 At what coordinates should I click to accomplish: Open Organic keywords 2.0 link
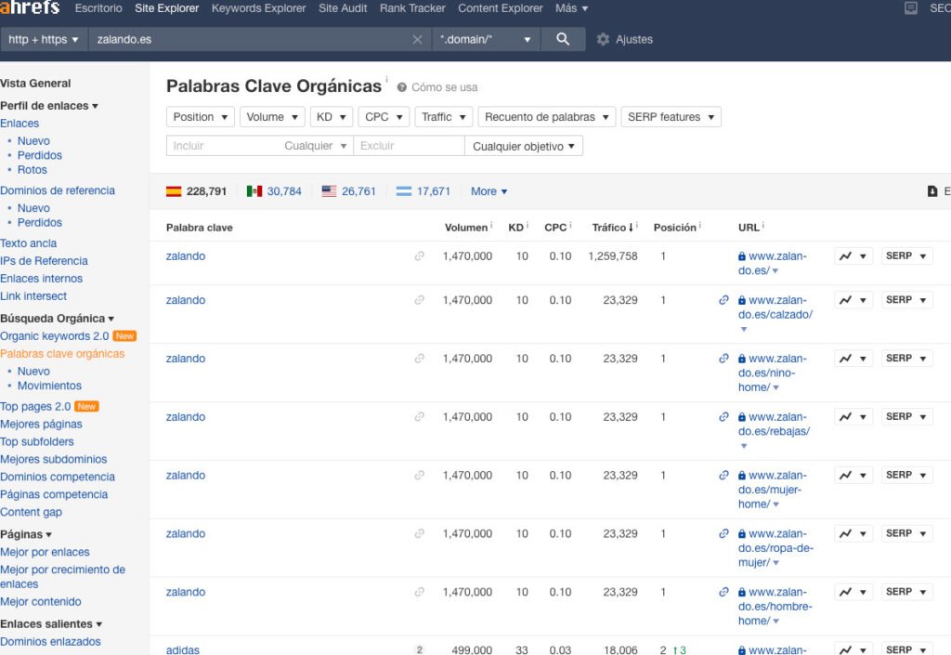55,336
